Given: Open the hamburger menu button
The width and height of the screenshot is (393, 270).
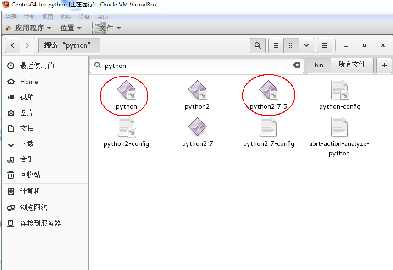Looking at the screenshot, I should (325, 45).
